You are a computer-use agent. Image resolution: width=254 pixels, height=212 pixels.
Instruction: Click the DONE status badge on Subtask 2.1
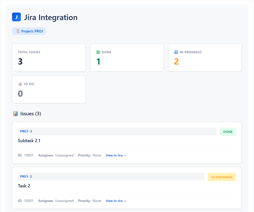pyautogui.click(x=228, y=131)
